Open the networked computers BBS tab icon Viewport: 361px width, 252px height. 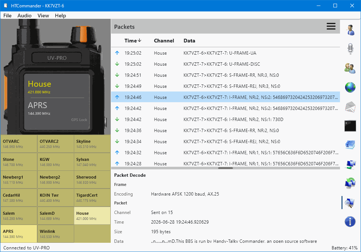350,164
